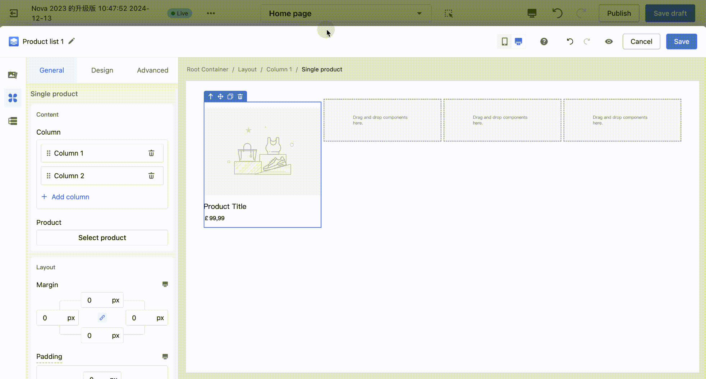Open the help question mark icon
The image size is (706, 379).
(544, 42)
